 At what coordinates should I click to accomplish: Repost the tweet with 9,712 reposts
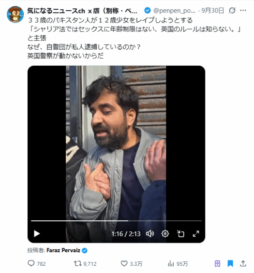(x=77, y=263)
